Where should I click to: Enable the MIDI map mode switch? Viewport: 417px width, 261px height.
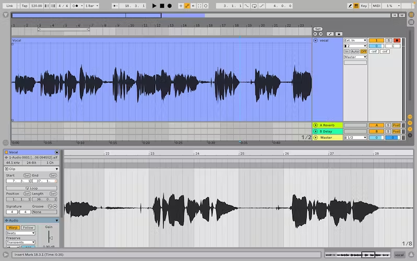point(376,6)
